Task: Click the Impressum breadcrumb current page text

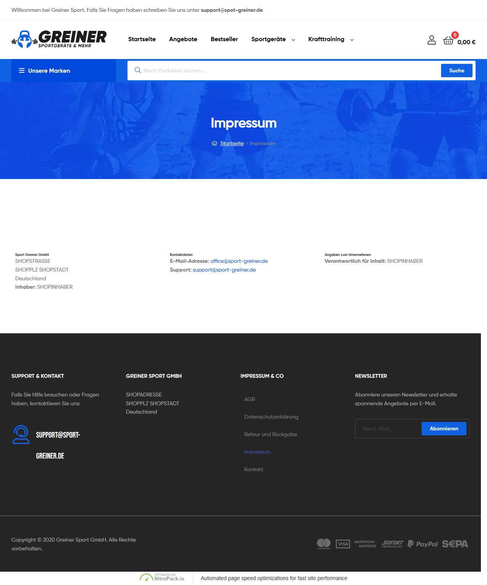Action: 263,143
